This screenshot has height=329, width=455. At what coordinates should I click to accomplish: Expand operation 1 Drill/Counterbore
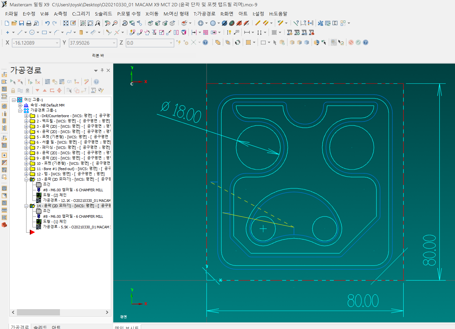[x=26, y=116]
